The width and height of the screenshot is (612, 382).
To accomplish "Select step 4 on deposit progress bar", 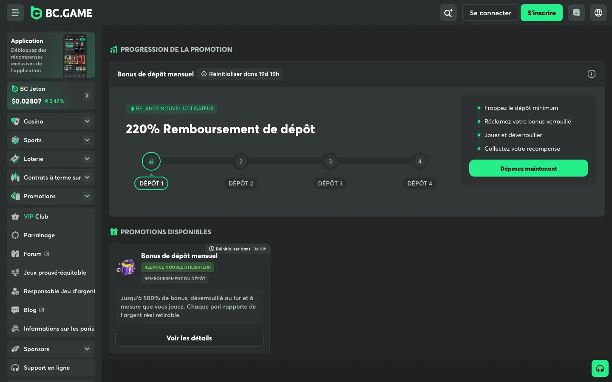I will (420, 161).
